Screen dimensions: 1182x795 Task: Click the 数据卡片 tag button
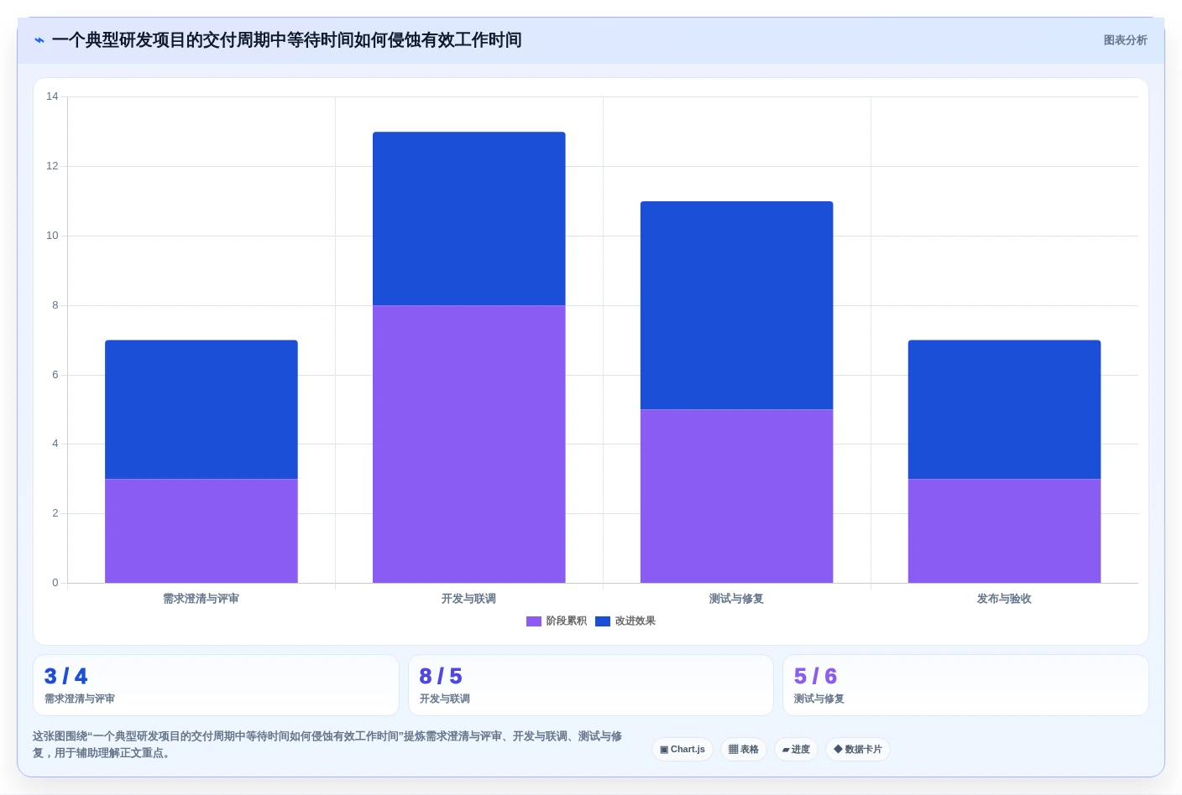[858, 750]
